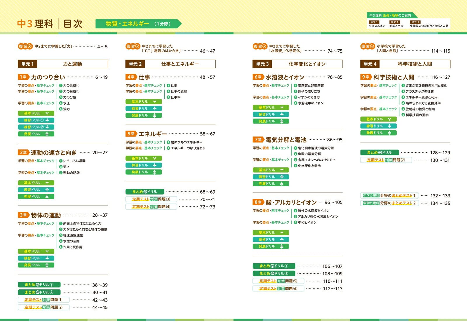This screenshot has height=330, width=467.
Task: Click 基本ドリル under the 仕事 chapter
Action: 144,102
